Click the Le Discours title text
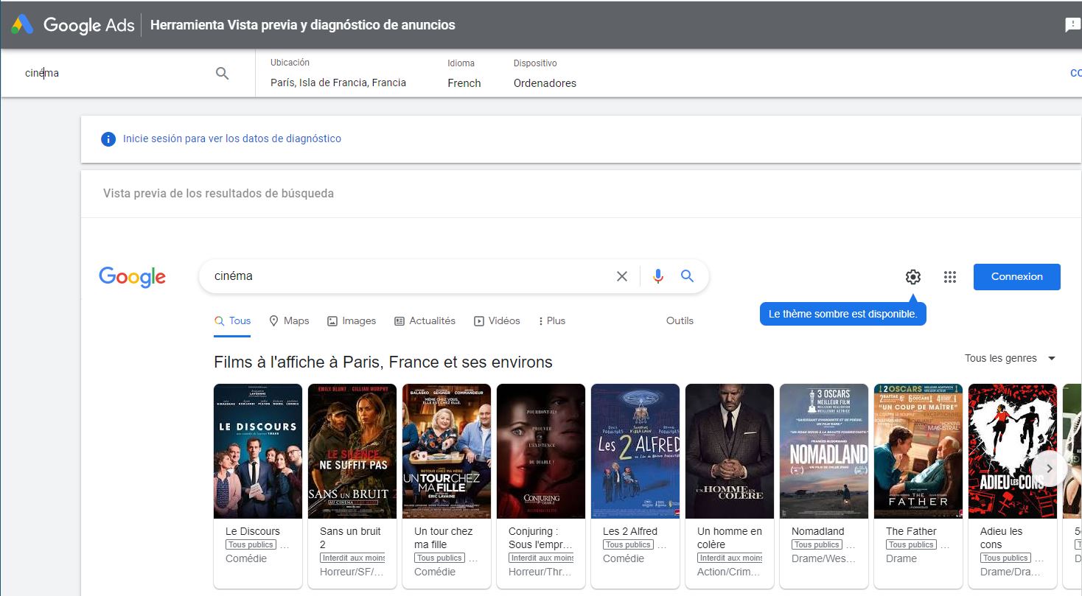Viewport: 1082px width, 596px height. pyautogui.click(x=253, y=531)
